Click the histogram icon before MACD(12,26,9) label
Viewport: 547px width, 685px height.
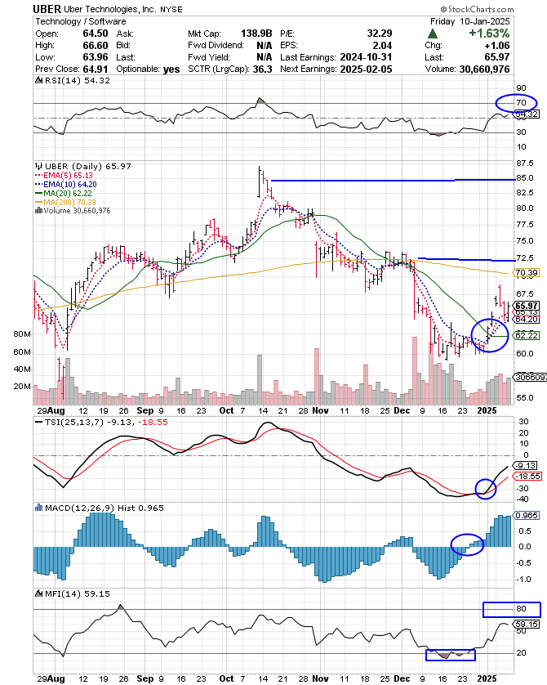[x=39, y=508]
